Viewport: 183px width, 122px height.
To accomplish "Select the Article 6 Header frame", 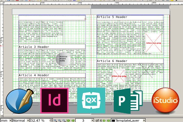I will pos(130,61).
